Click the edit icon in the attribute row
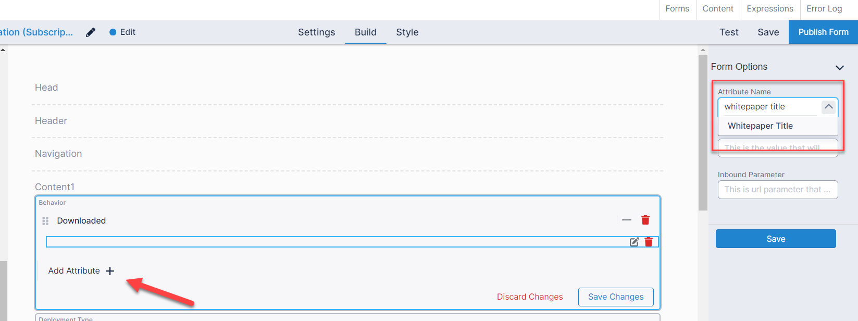The width and height of the screenshot is (858, 321). click(x=634, y=242)
